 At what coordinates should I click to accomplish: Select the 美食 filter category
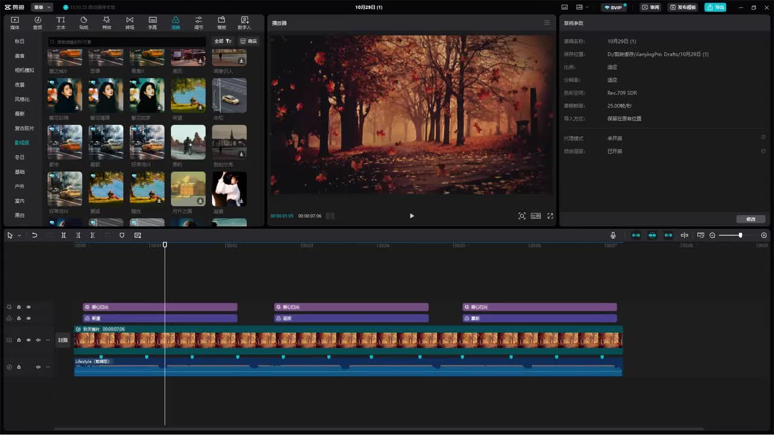click(20, 56)
